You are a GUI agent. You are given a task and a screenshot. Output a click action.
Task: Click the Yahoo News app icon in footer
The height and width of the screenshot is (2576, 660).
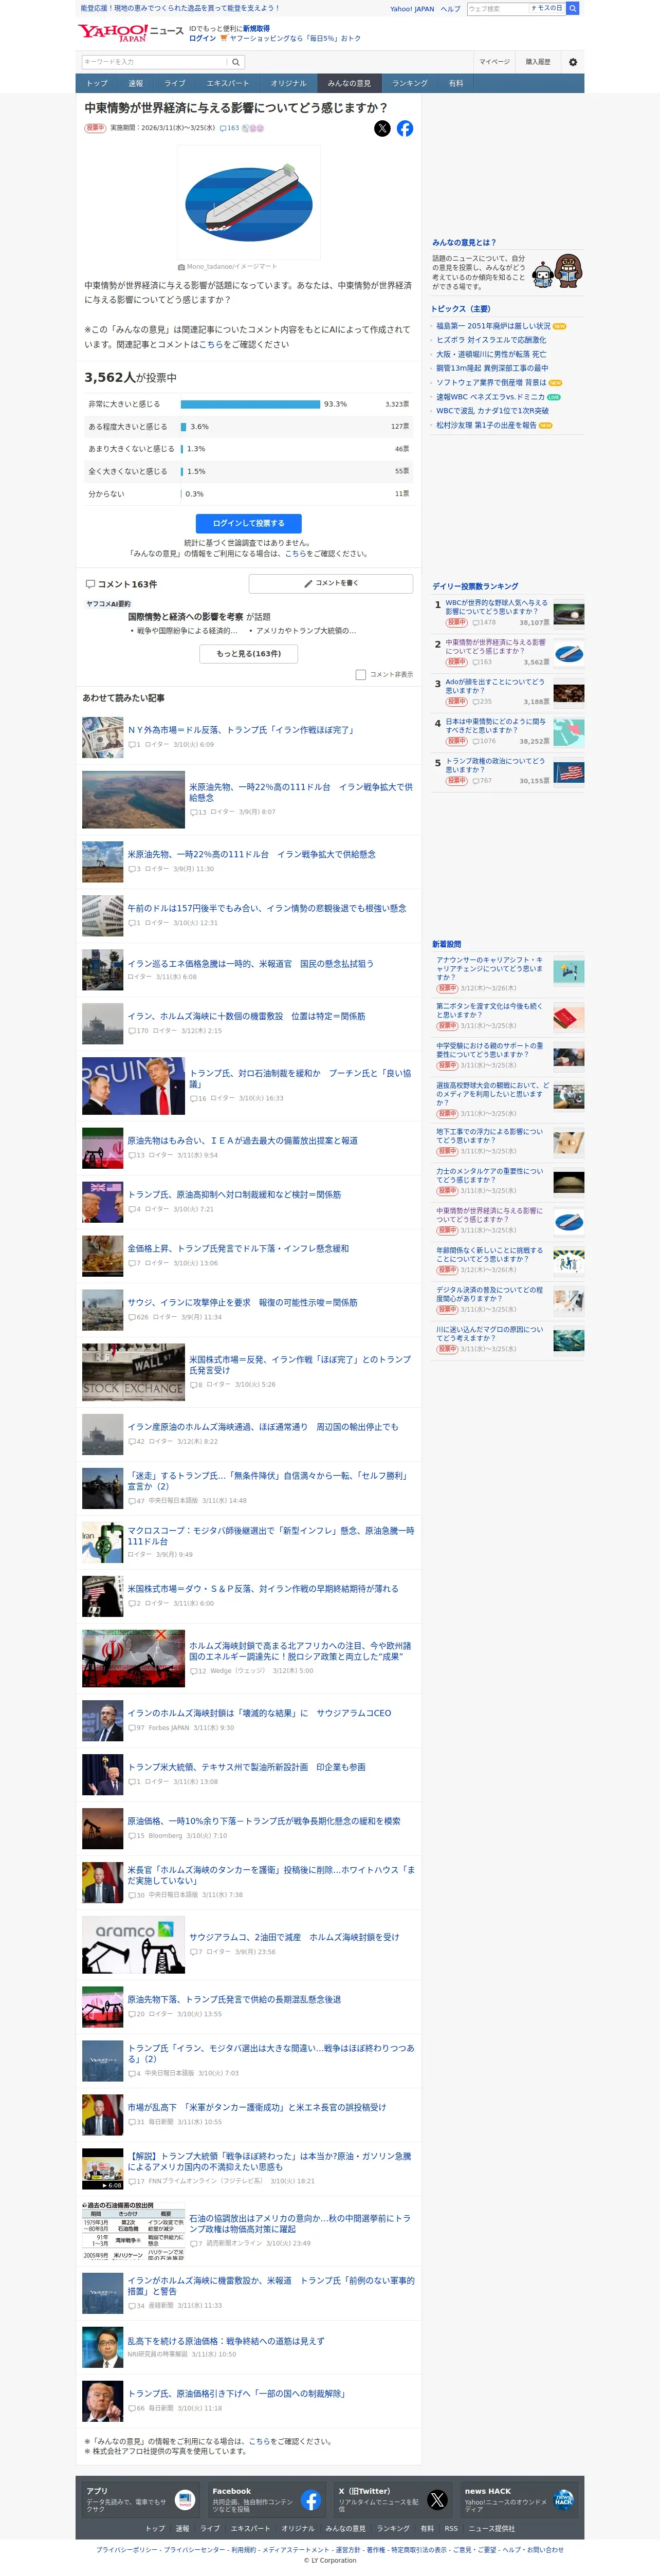point(185,2500)
